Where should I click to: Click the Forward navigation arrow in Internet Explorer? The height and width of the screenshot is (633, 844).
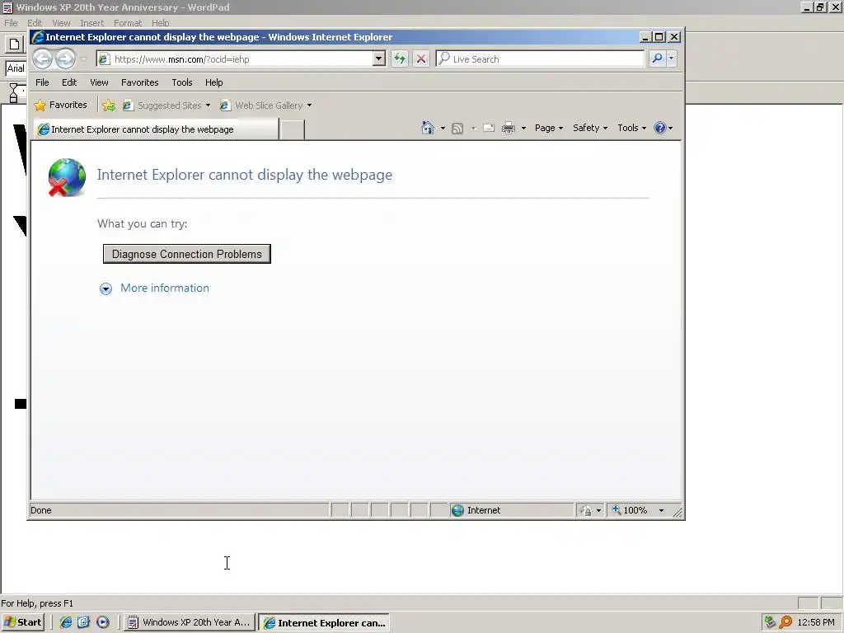pyautogui.click(x=65, y=59)
